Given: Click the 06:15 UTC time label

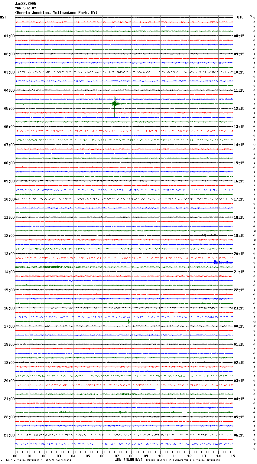Looking at the screenshot, I should click(x=239, y=435).
